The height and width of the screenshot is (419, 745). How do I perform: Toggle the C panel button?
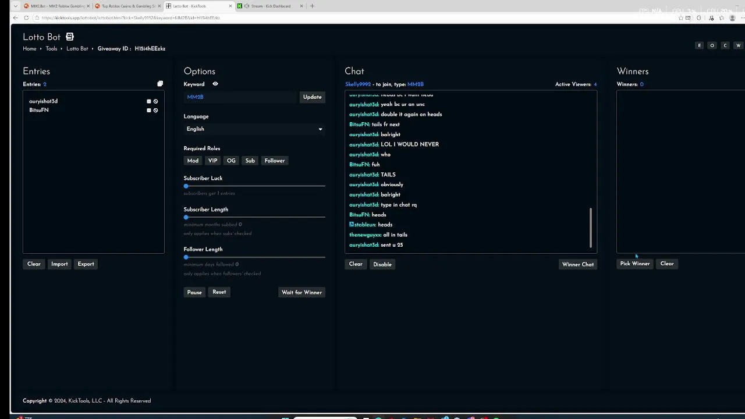[x=725, y=45]
